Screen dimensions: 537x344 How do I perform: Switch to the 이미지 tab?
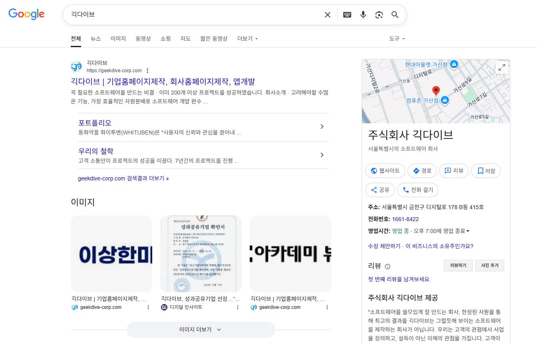118,39
